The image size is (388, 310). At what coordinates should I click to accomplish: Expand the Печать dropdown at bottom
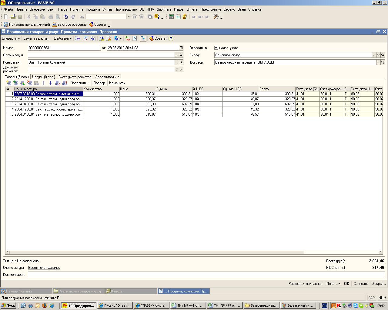coord(333,284)
